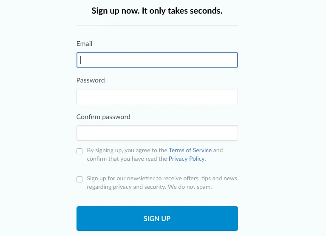Image resolution: width=326 pixels, height=236 pixels.
Task: Click the text cursor inside the Email field
Action: (81, 60)
